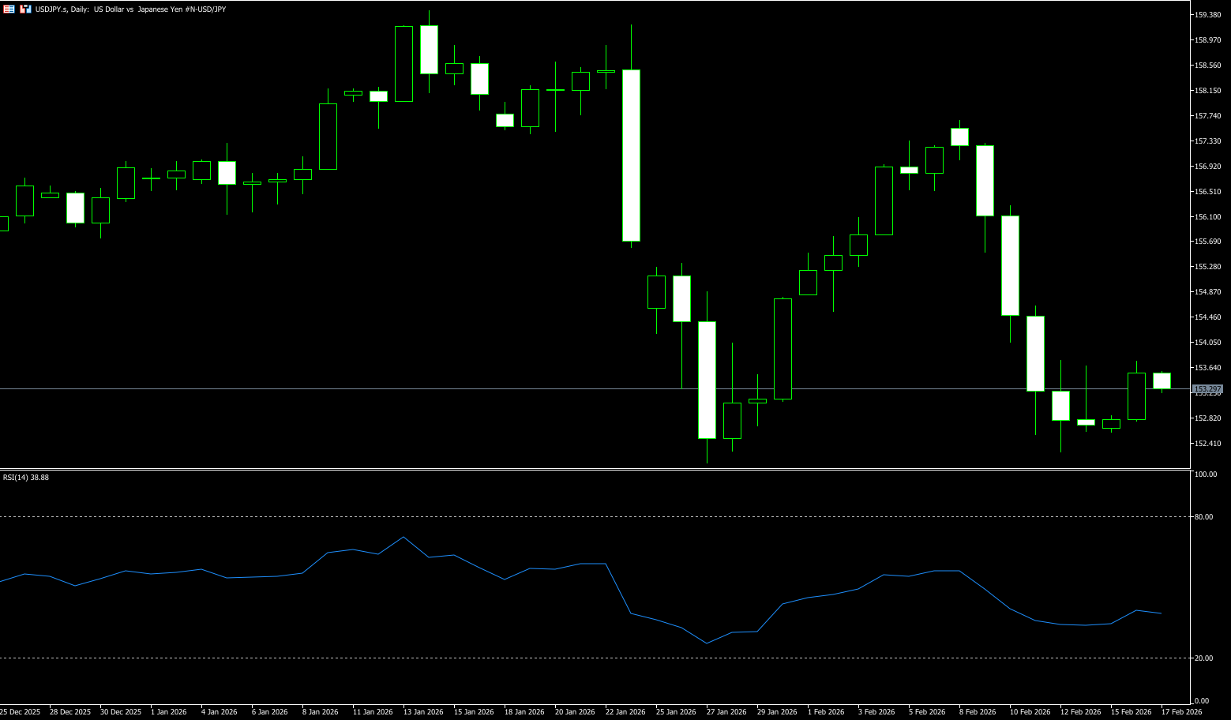Click the divider between chart and RSI panel
Viewport: 1231px width, 720px height.
coord(592,470)
